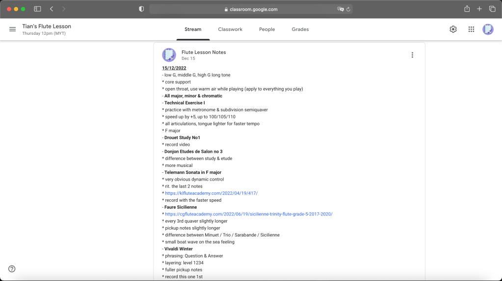Go back to the previous page
This screenshot has width=502, height=281.
52,9
